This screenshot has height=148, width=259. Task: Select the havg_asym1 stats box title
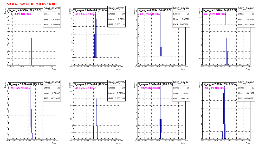116,8
